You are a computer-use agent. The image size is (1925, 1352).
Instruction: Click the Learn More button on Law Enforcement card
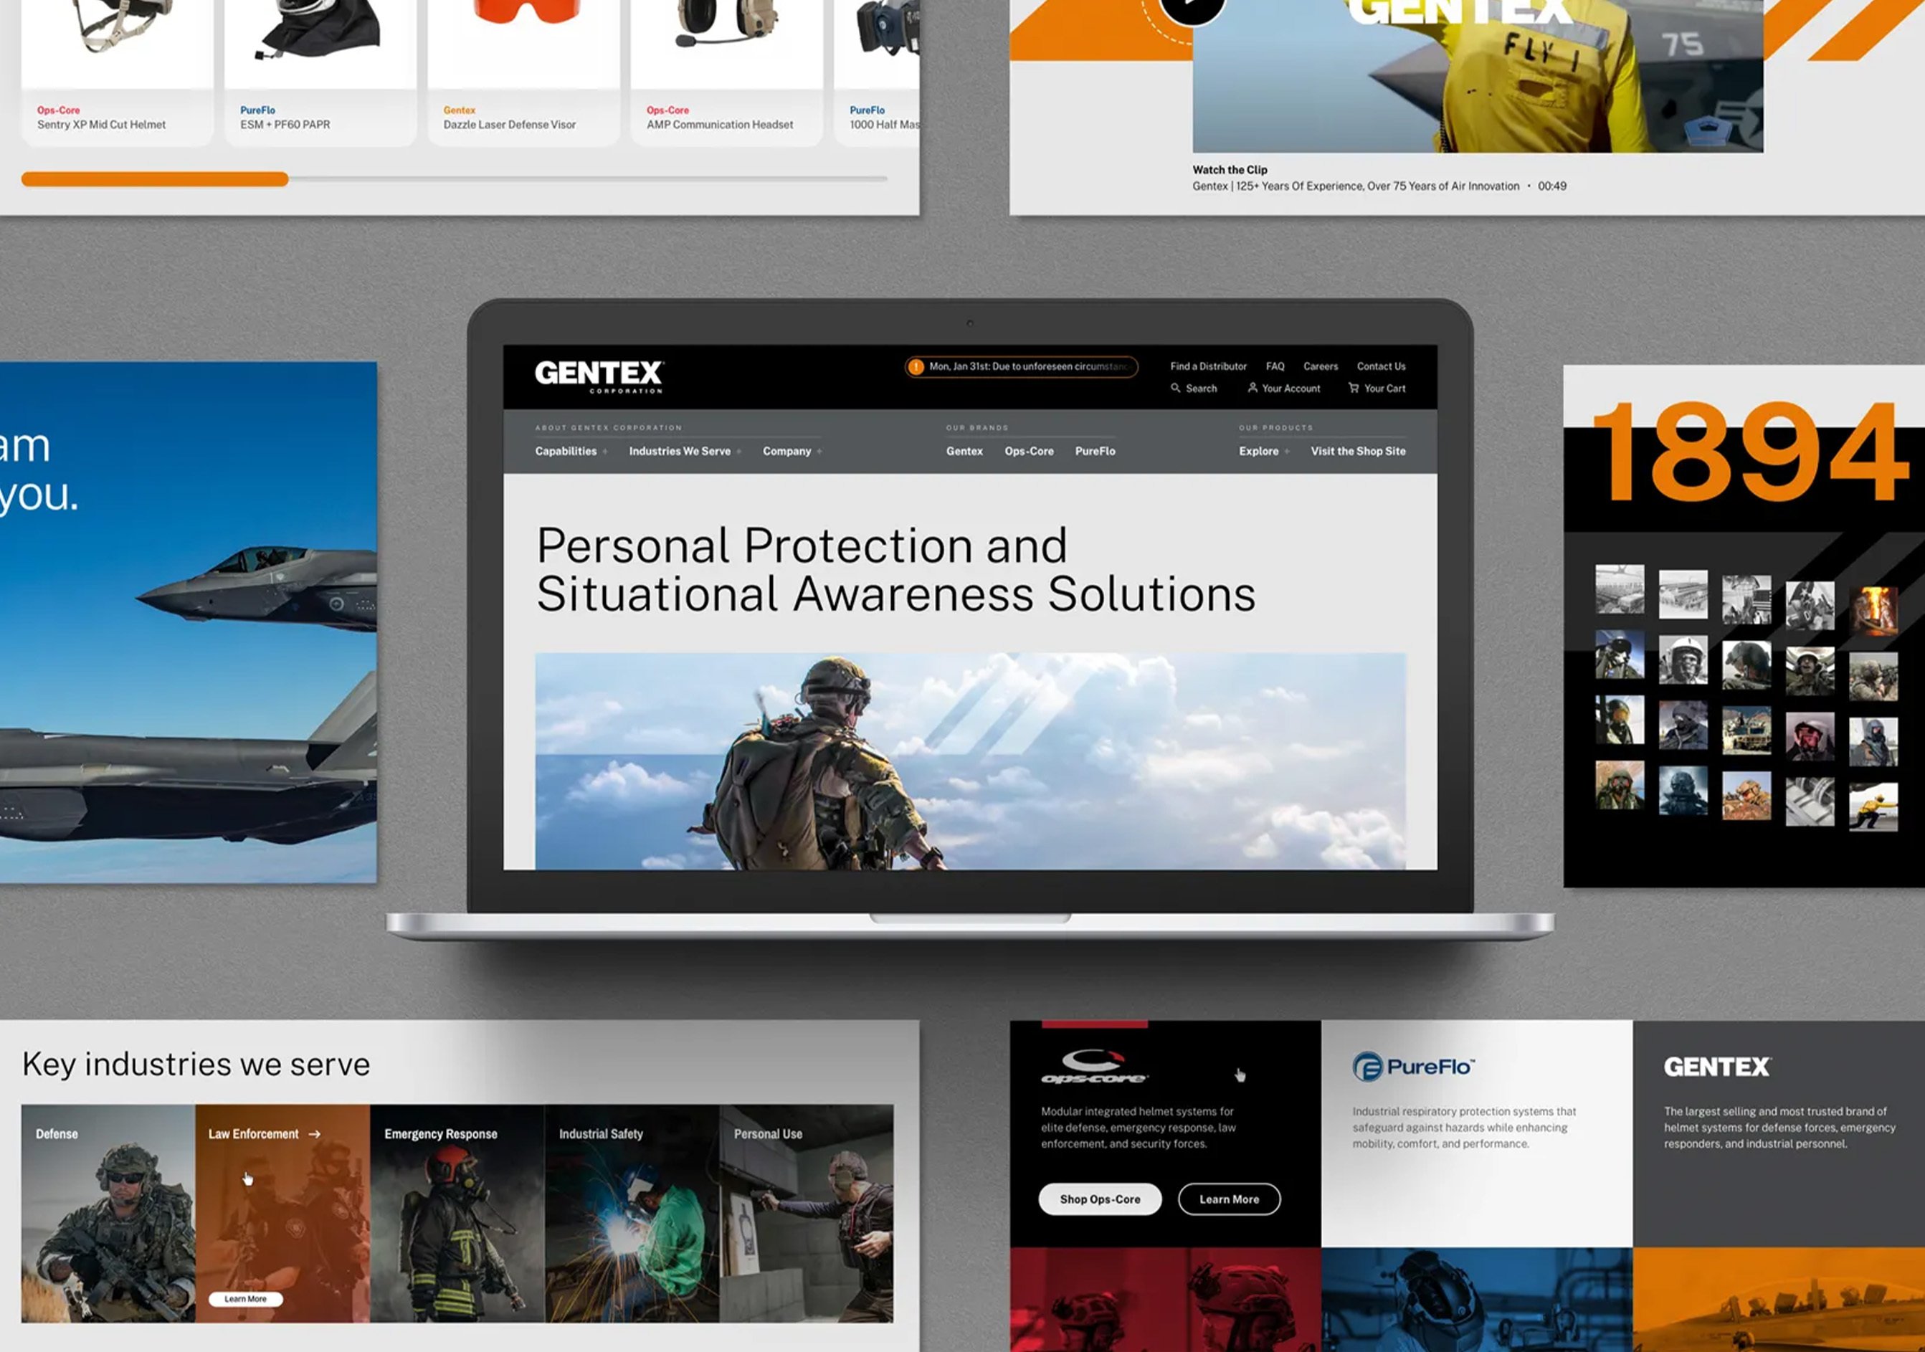click(x=246, y=1298)
